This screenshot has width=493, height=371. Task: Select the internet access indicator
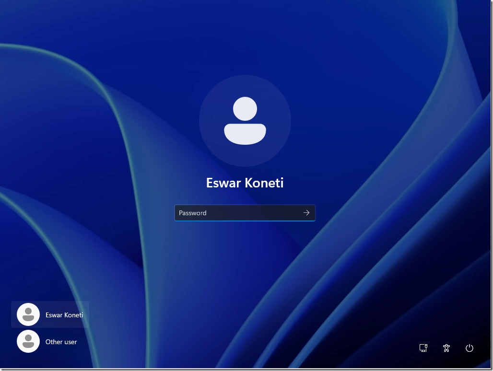[423, 348]
